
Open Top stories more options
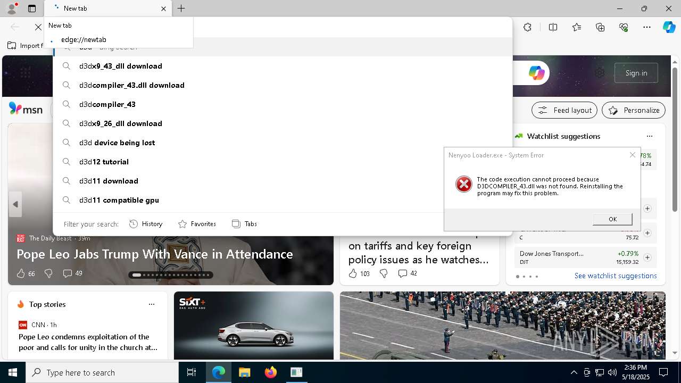tap(152, 304)
